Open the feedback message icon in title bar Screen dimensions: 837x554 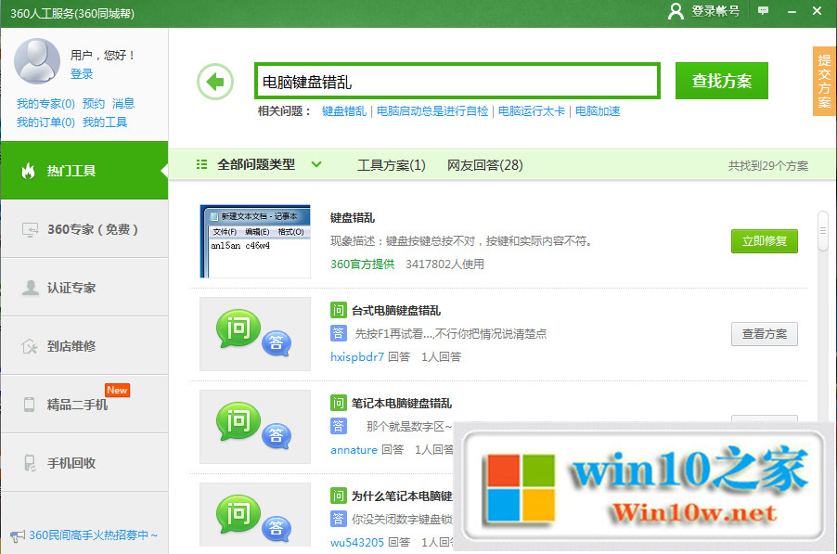pos(763,11)
